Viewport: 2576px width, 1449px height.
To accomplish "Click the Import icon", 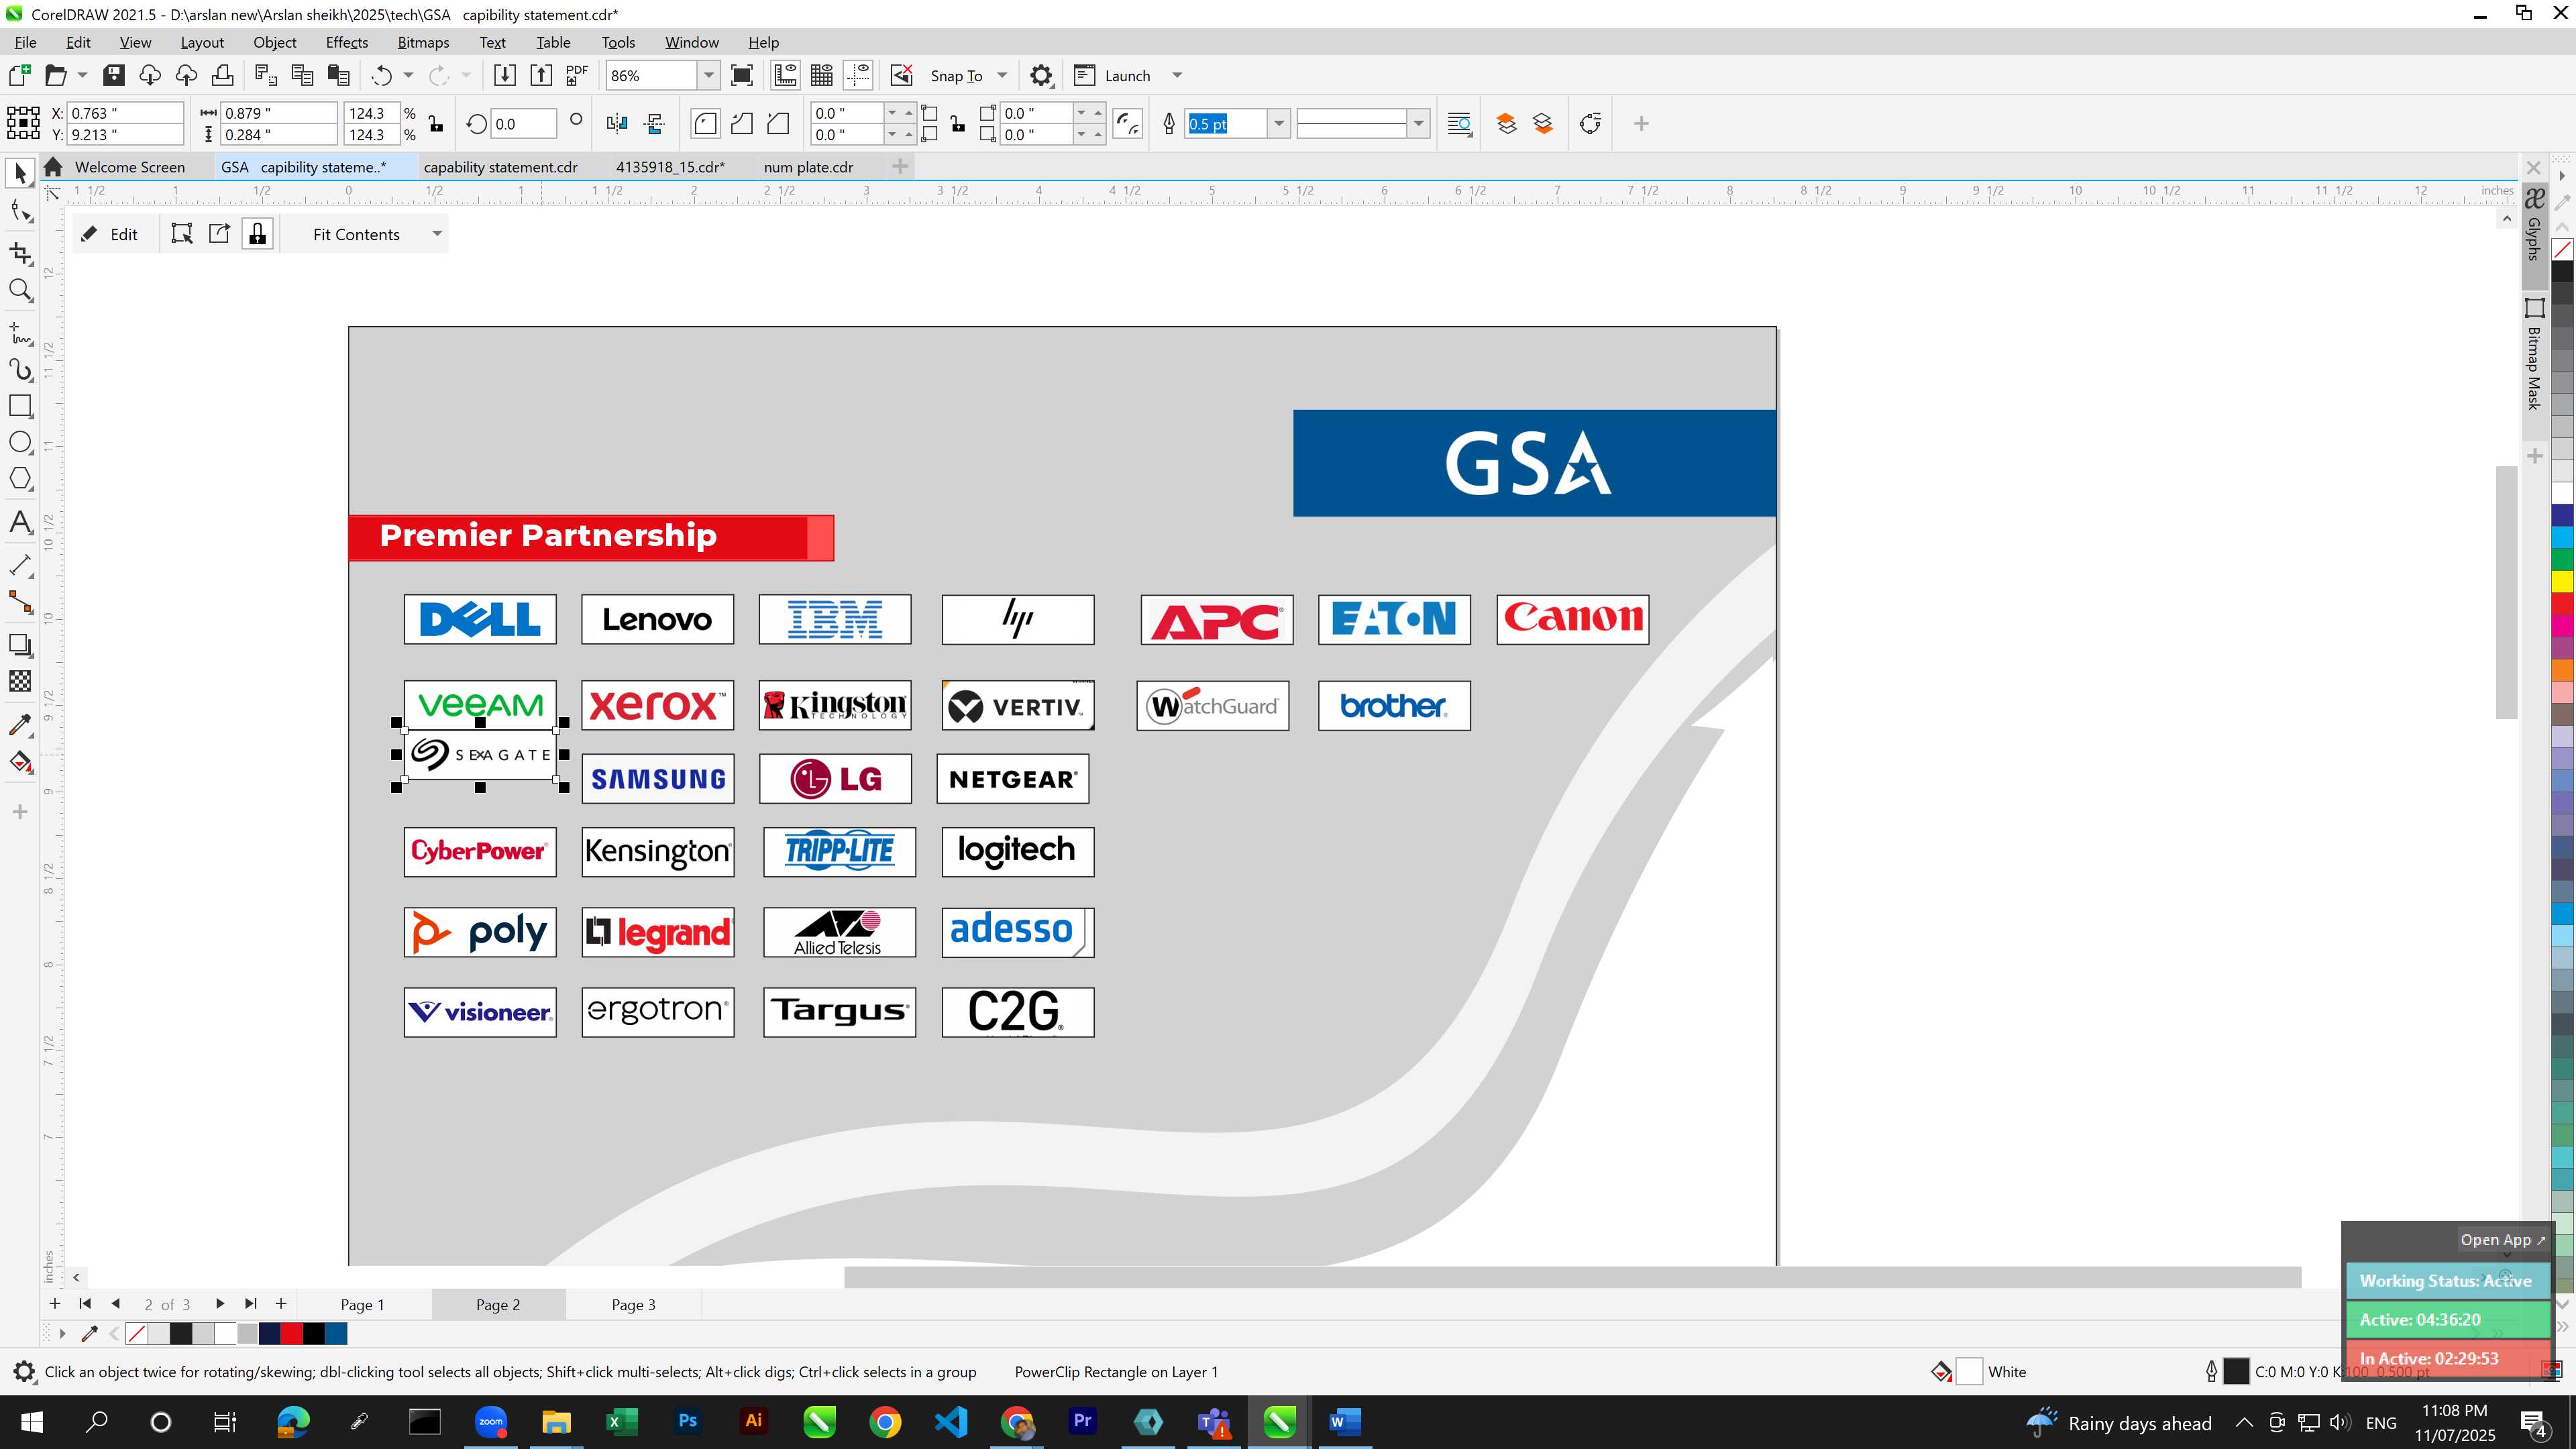I will (505, 76).
